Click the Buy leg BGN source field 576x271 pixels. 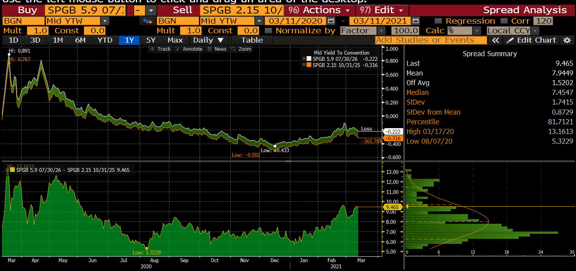(23, 21)
